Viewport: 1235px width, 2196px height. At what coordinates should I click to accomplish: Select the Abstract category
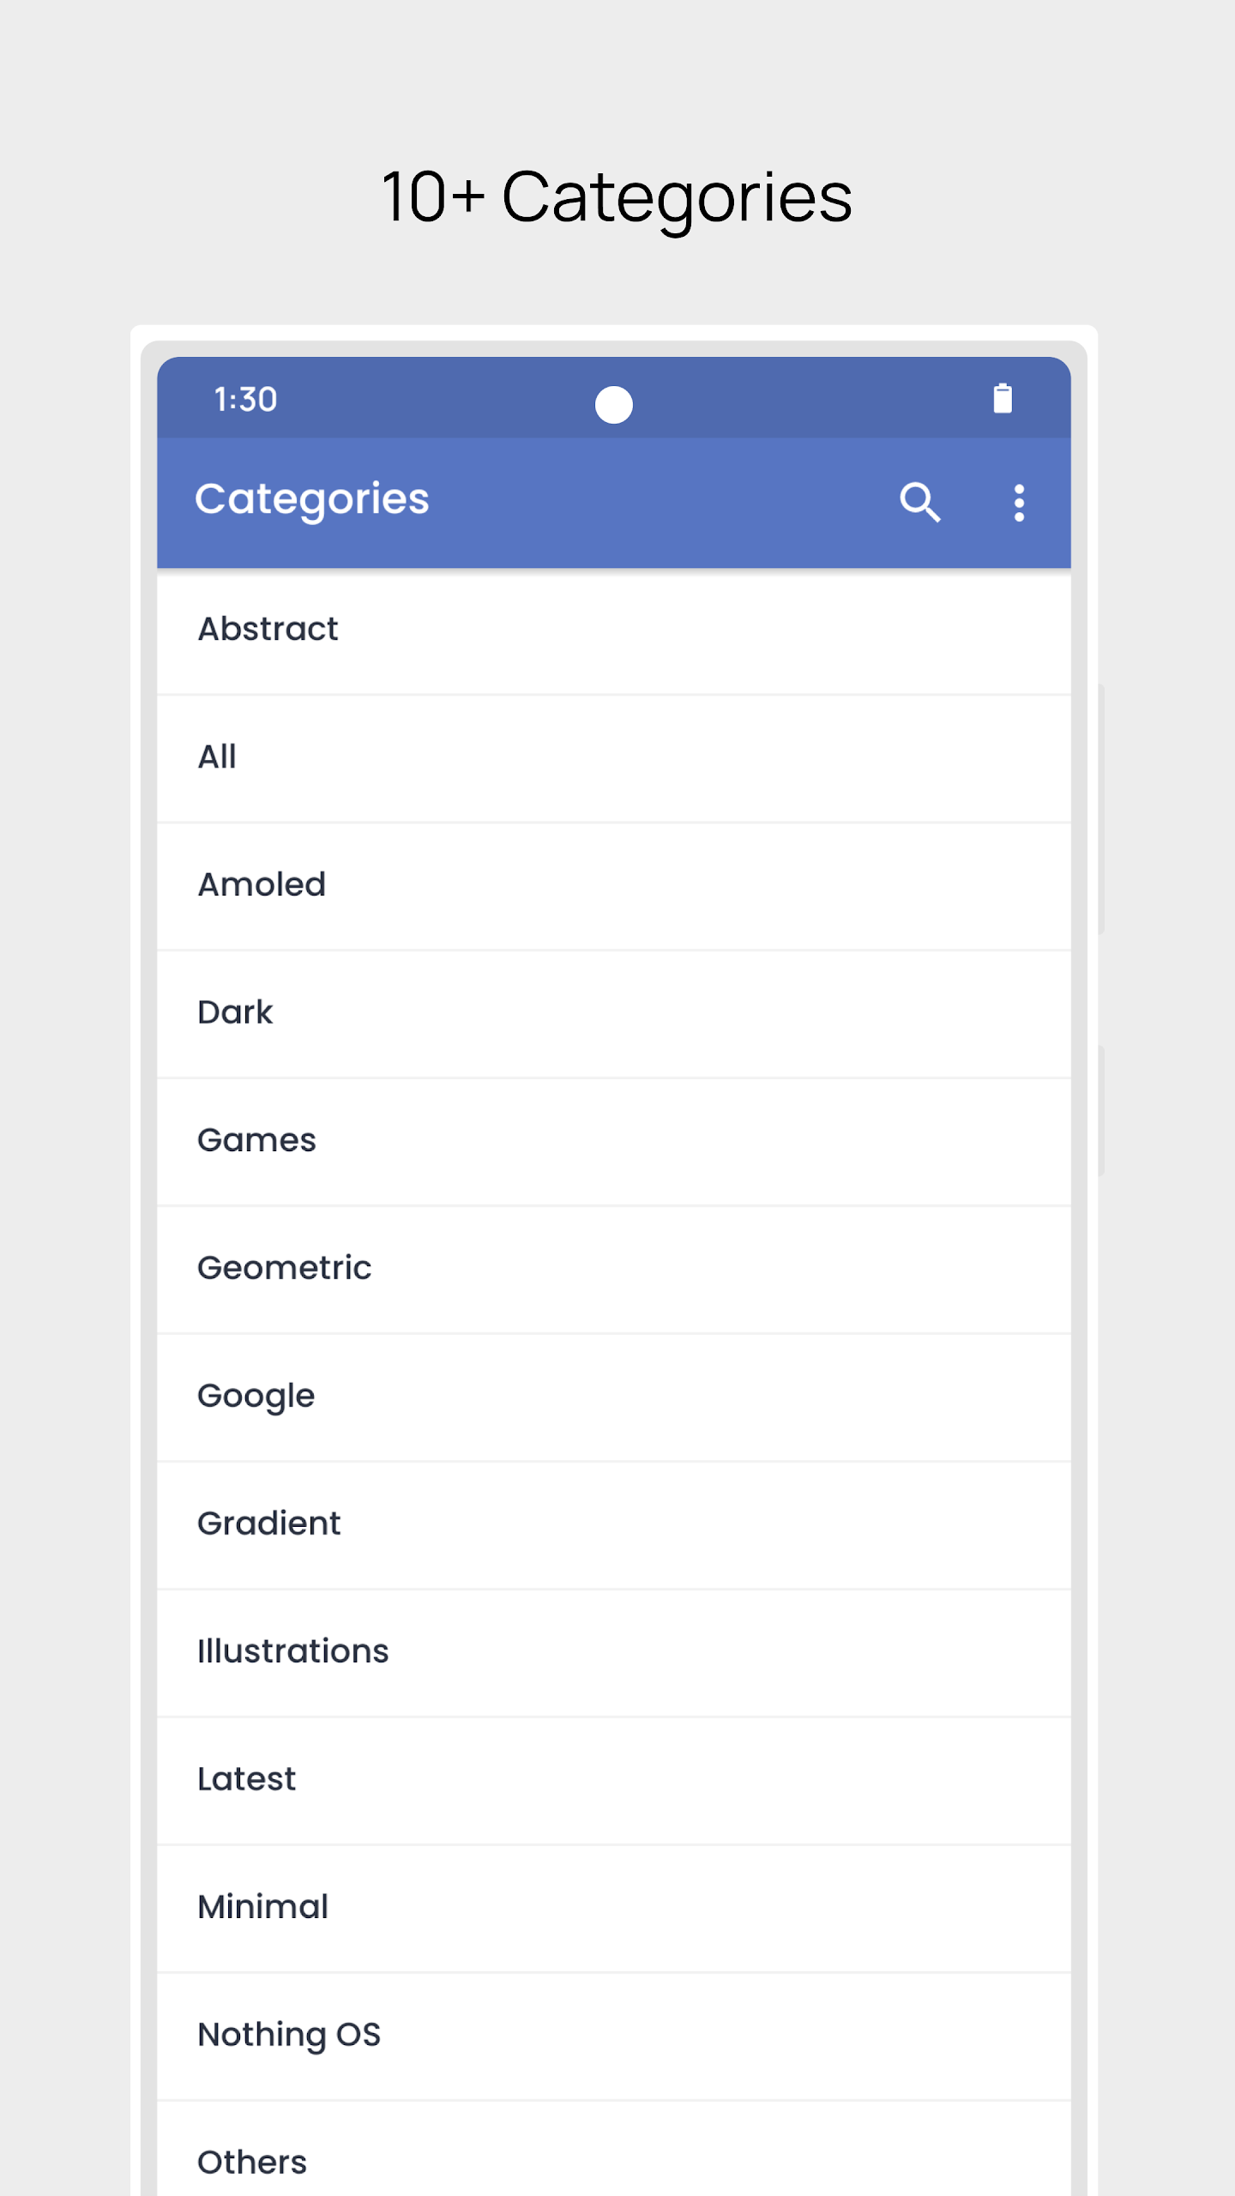click(614, 630)
